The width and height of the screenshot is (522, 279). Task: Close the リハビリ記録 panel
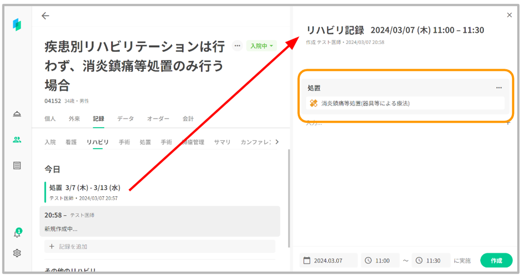pos(509,15)
